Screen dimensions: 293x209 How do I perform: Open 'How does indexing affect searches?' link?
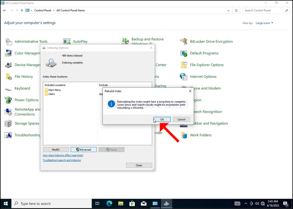pyautogui.click(x=63, y=155)
